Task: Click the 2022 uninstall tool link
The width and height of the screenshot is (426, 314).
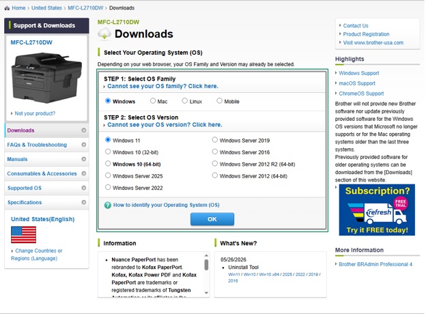Action: pos(300,274)
